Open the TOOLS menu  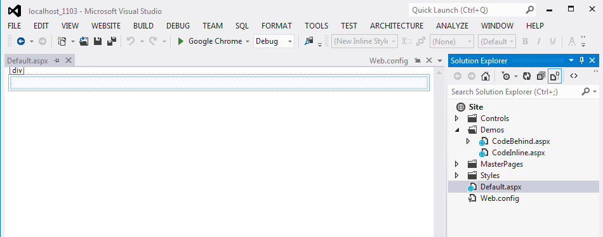click(x=317, y=26)
